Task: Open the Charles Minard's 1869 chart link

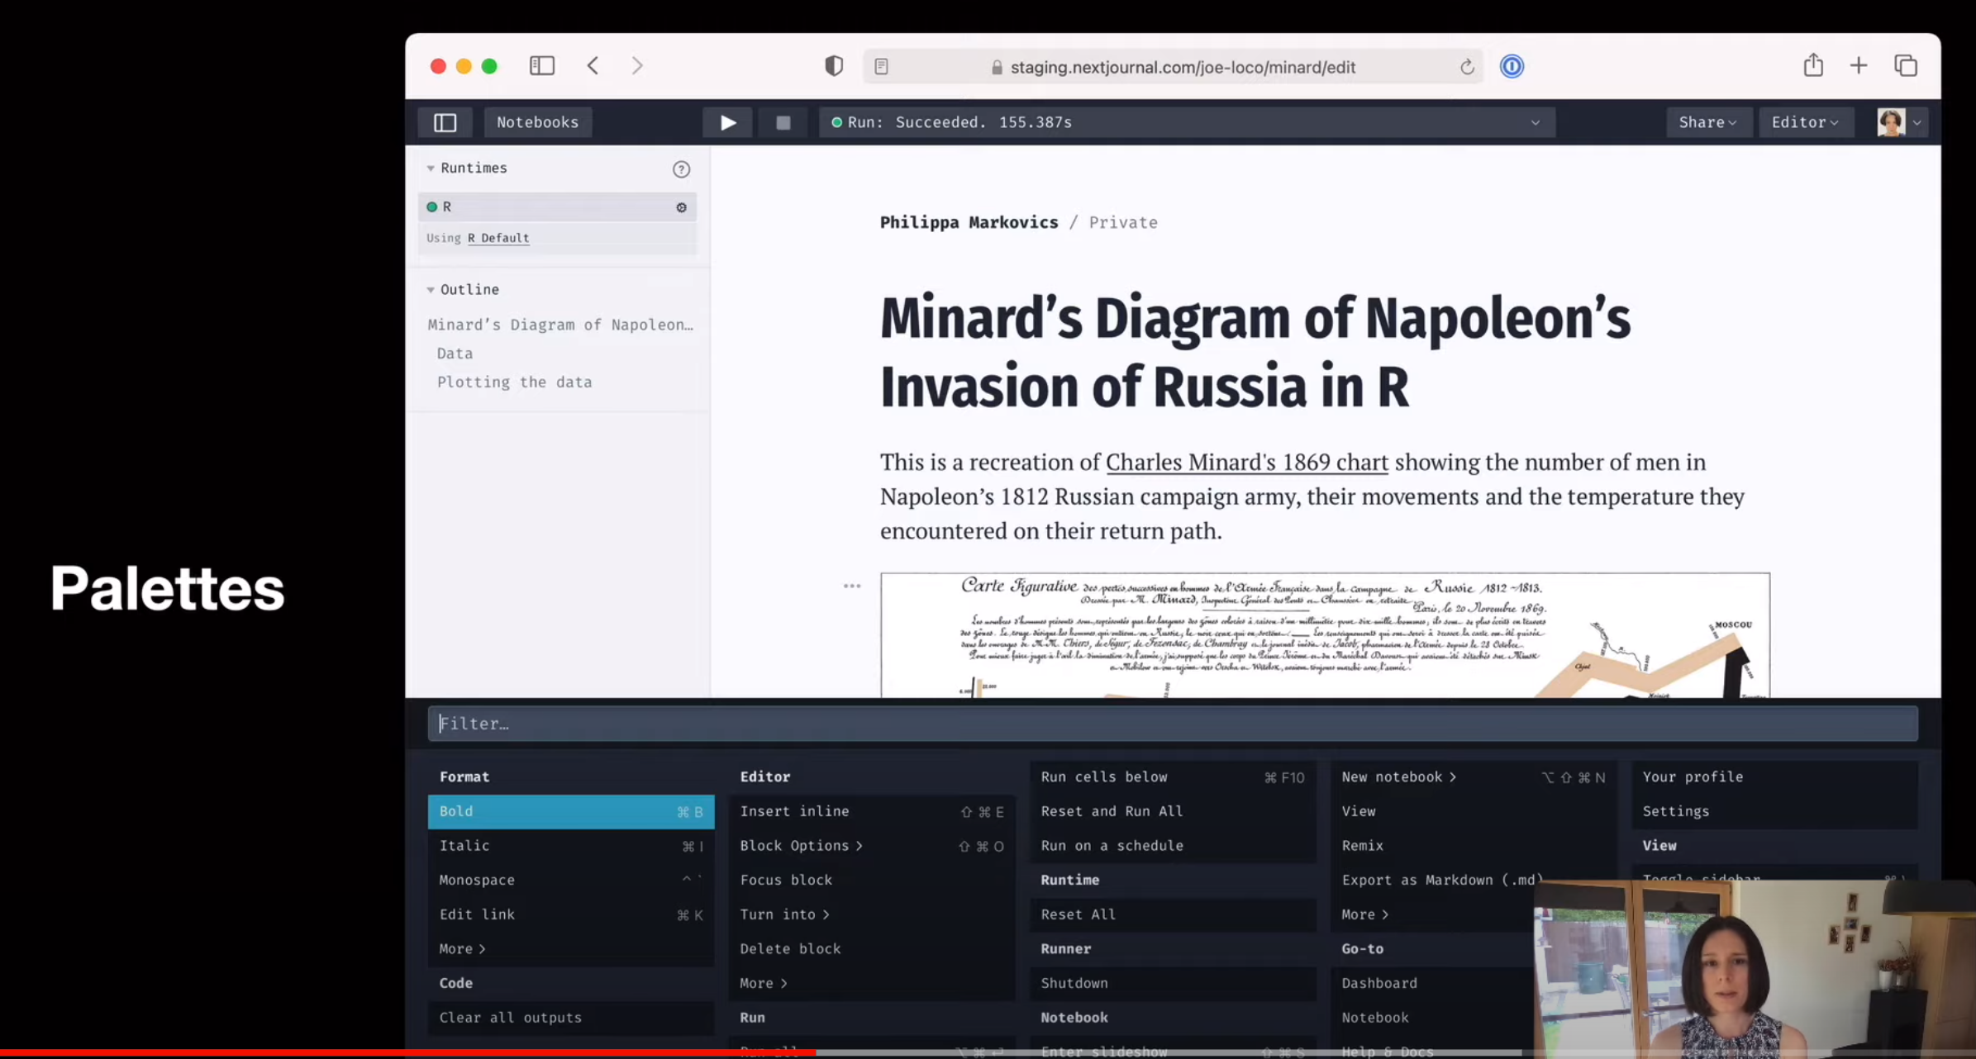Action: pyautogui.click(x=1246, y=462)
